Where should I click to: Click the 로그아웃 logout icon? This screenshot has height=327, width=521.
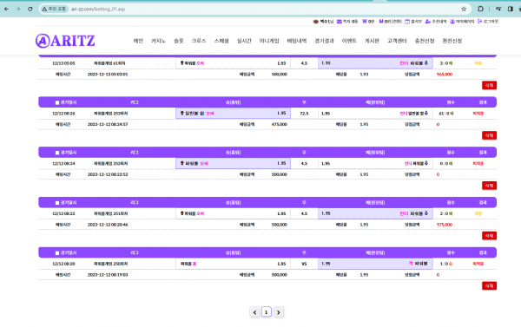(x=479, y=21)
